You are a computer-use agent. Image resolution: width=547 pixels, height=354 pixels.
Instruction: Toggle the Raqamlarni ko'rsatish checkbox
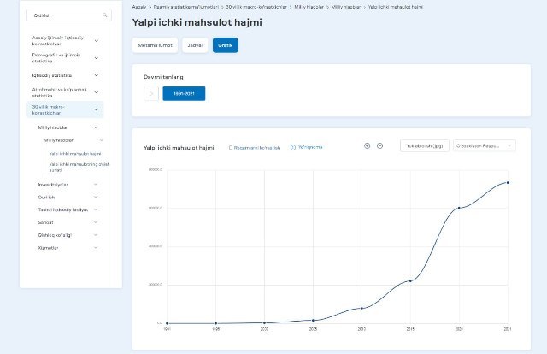coord(230,148)
